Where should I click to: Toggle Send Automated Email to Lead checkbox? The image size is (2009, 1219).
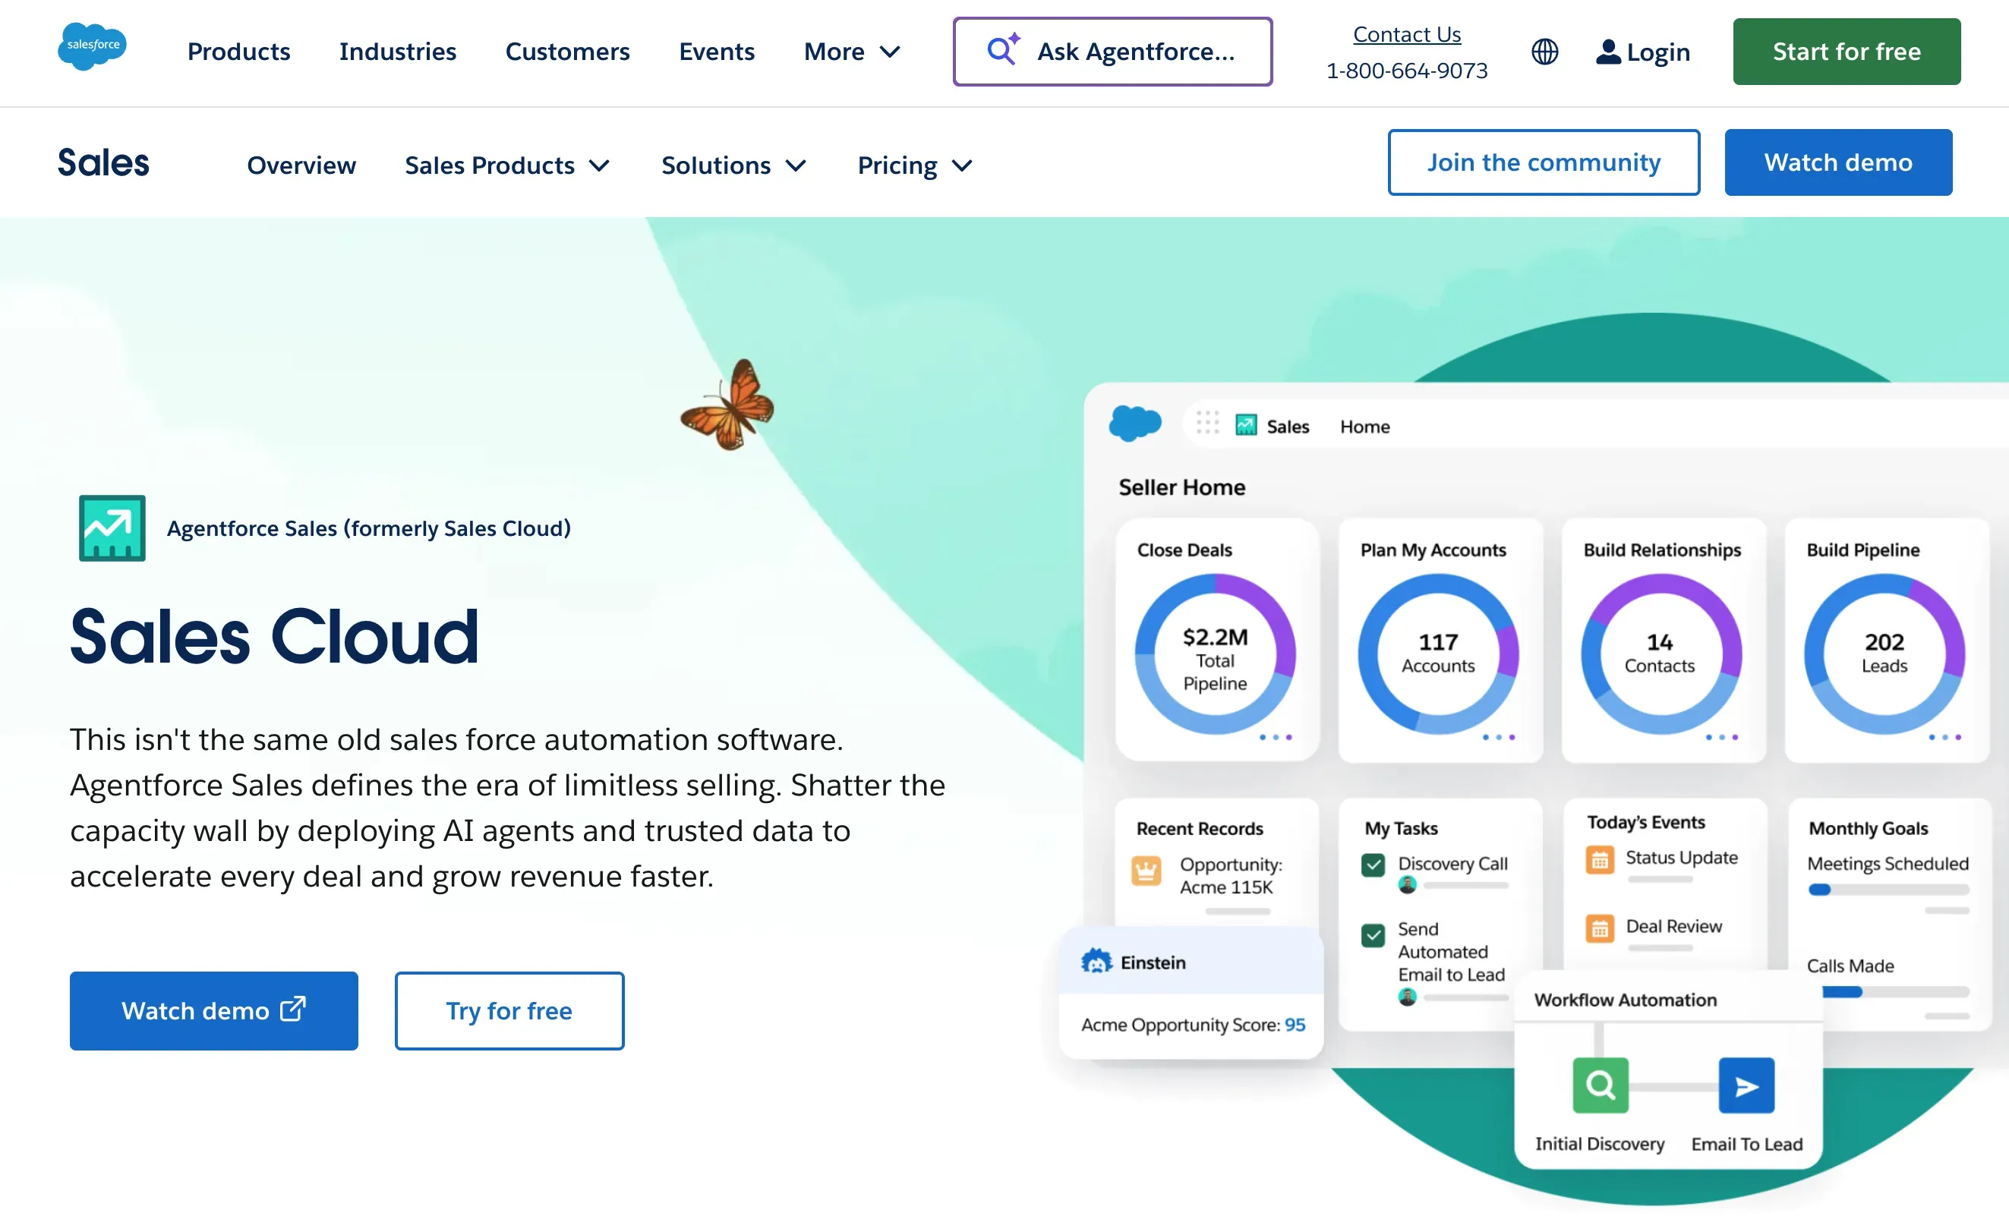(1373, 934)
